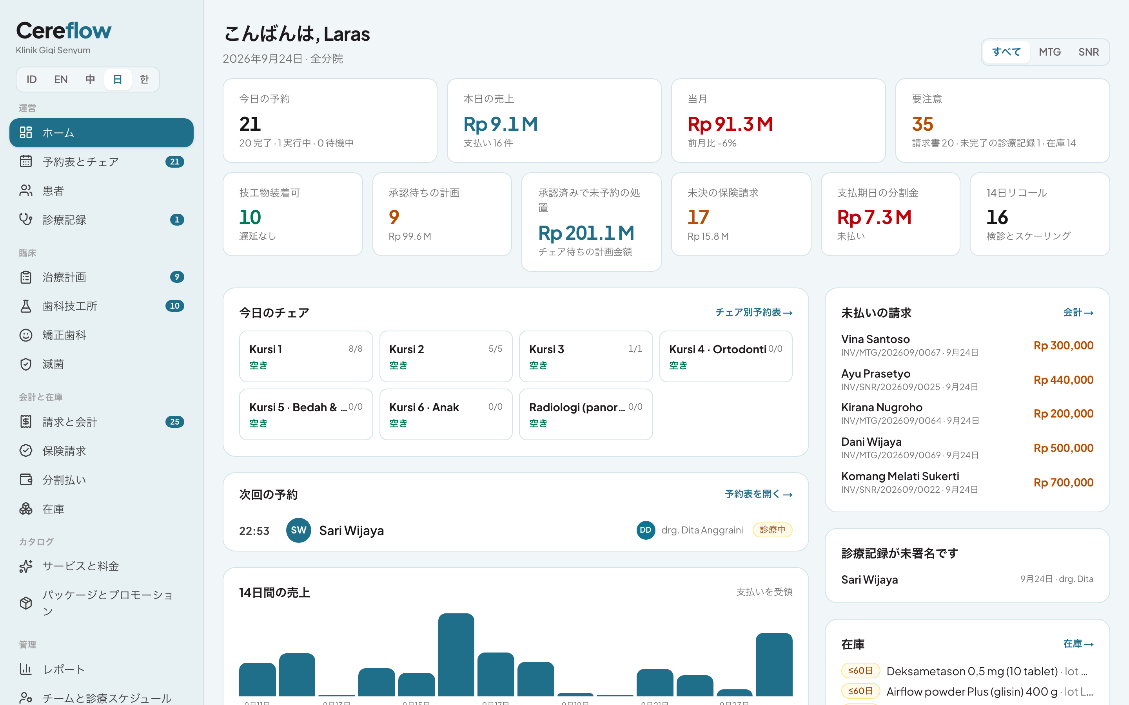Open the 患者 menu item
Viewport: 1129px width, 705px height.
coord(101,191)
